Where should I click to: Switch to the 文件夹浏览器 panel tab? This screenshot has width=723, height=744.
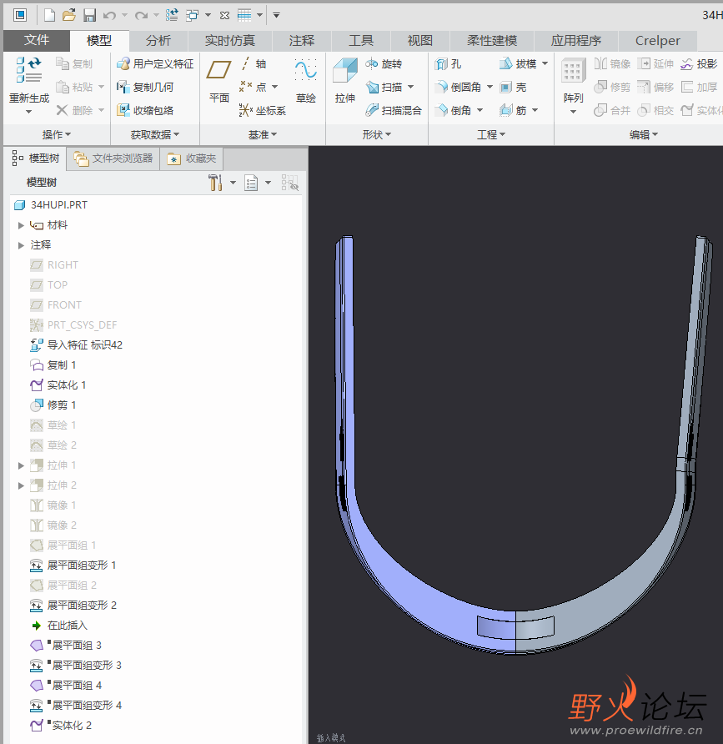113,158
